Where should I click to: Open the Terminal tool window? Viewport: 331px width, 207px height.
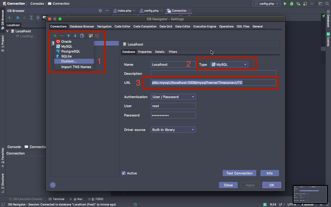pyautogui.click(x=56, y=199)
